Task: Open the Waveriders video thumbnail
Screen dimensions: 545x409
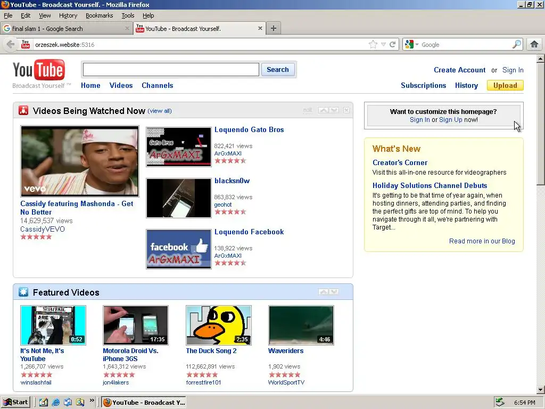Action: [301, 325]
